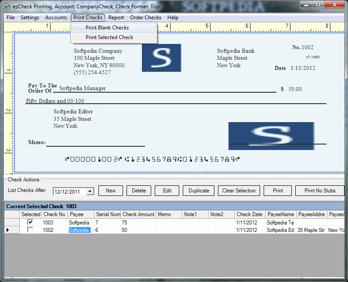348x282 pixels.
Task: Sort by Check Date column header
Action: (x=250, y=214)
